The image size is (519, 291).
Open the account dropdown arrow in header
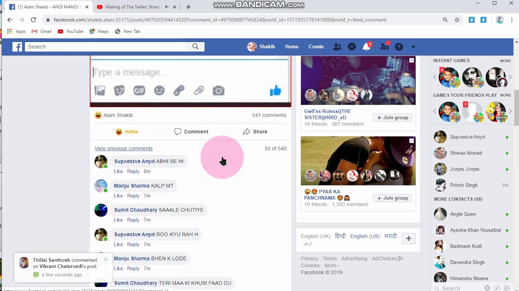(413, 47)
